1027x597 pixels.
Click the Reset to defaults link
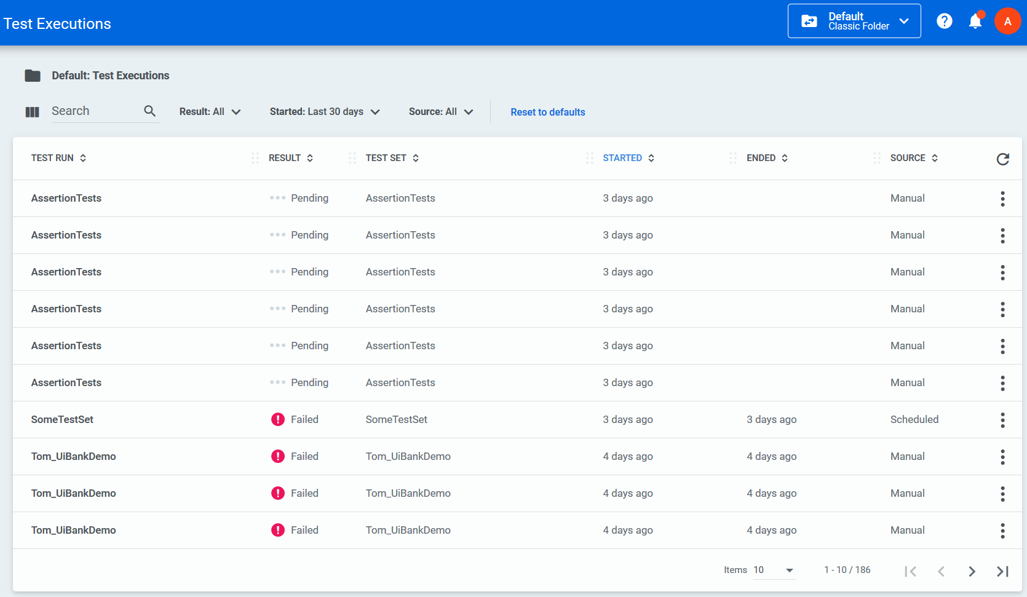pos(547,112)
